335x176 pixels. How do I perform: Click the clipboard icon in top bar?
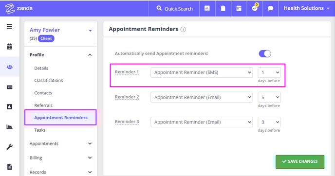point(223,8)
